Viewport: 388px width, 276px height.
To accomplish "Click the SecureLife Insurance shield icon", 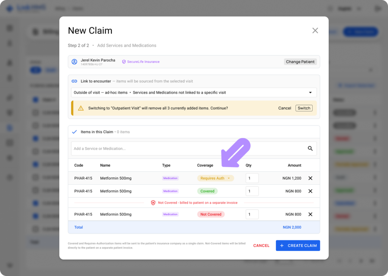I will 124,62.
